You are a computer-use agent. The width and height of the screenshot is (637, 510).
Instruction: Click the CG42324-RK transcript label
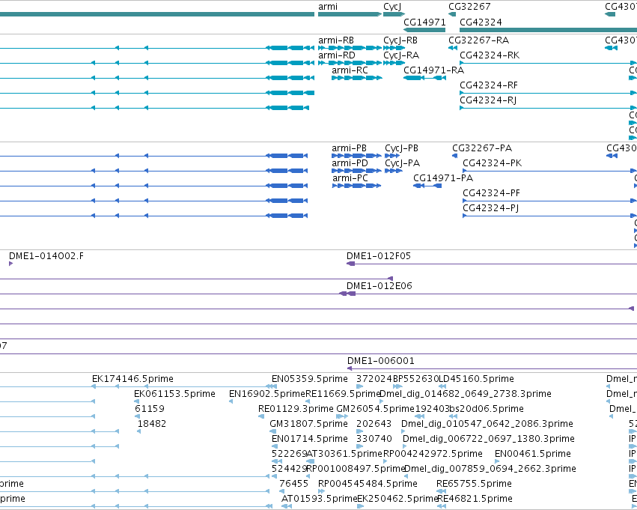click(490, 55)
